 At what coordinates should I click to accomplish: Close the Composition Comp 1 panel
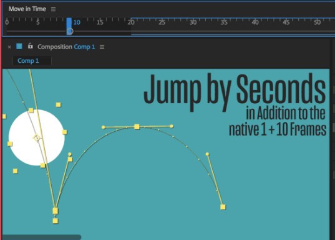click(9, 47)
